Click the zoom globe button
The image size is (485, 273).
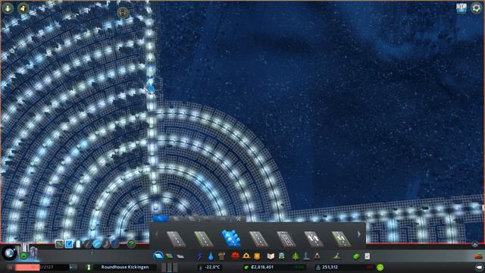[9, 253]
